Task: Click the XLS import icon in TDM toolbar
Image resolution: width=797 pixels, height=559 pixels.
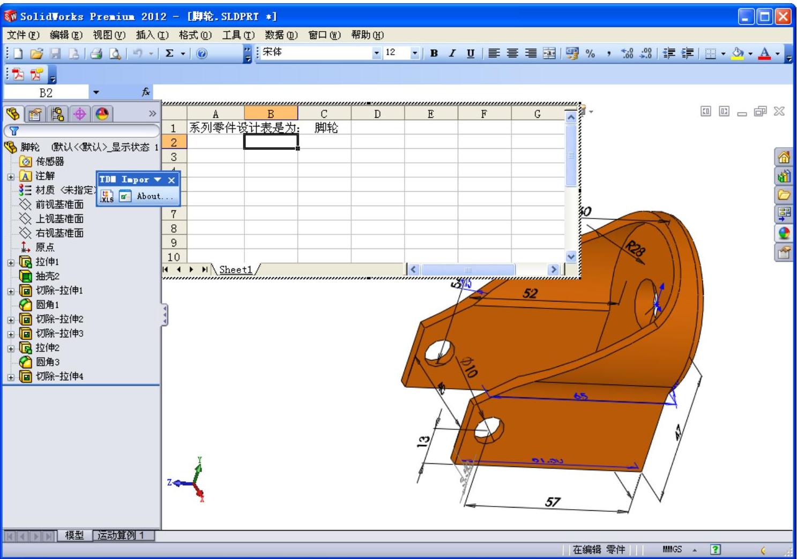Action: point(107,196)
